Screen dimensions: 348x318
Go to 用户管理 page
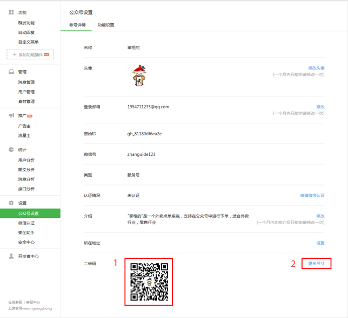tap(26, 92)
